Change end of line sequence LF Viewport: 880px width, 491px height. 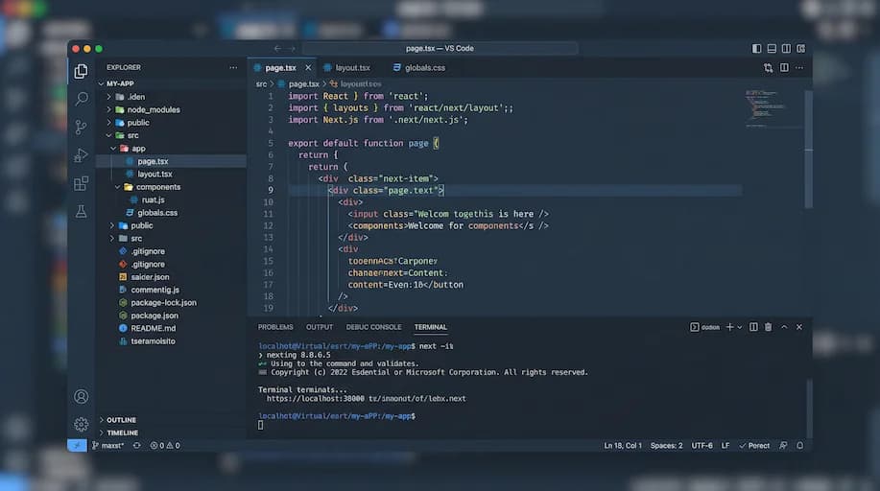click(x=725, y=446)
